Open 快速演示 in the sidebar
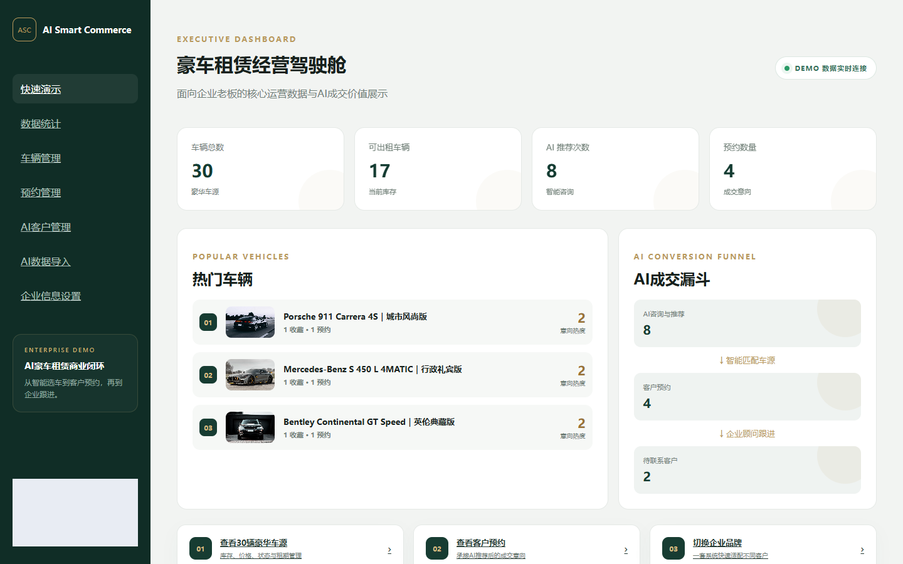 click(75, 89)
